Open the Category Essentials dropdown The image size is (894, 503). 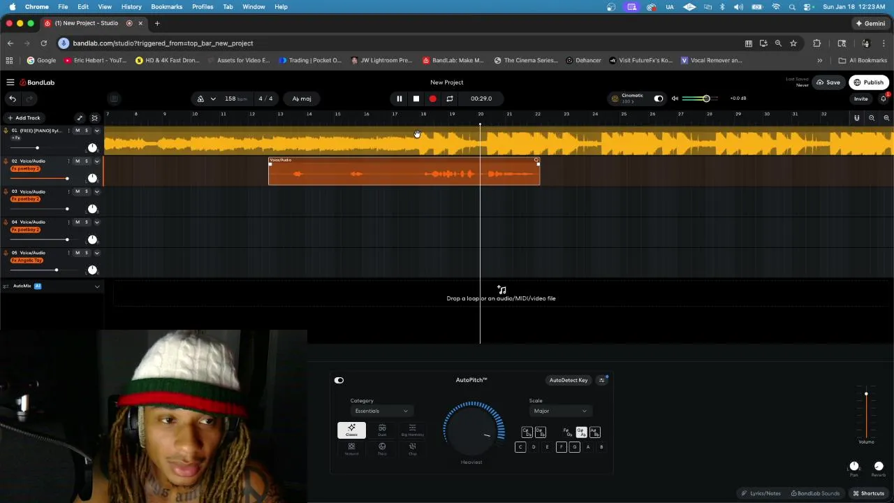pyautogui.click(x=381, y=411)
